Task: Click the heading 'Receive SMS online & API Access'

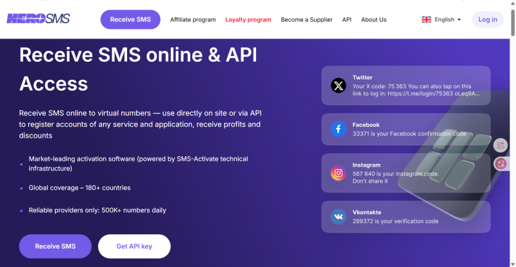Action: click(x=138, y=69)
